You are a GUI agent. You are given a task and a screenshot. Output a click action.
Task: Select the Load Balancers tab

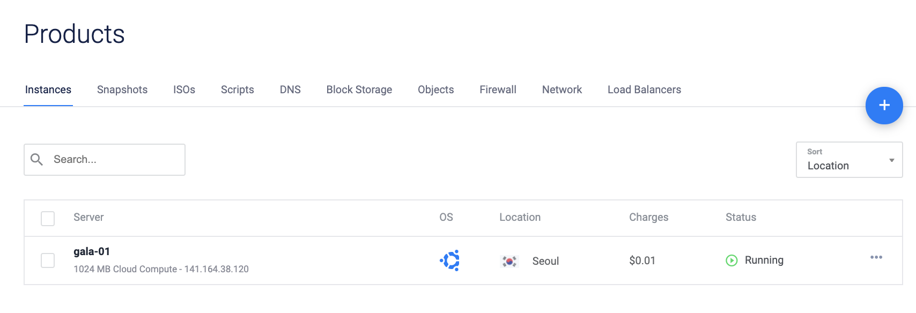pos(644,90)
